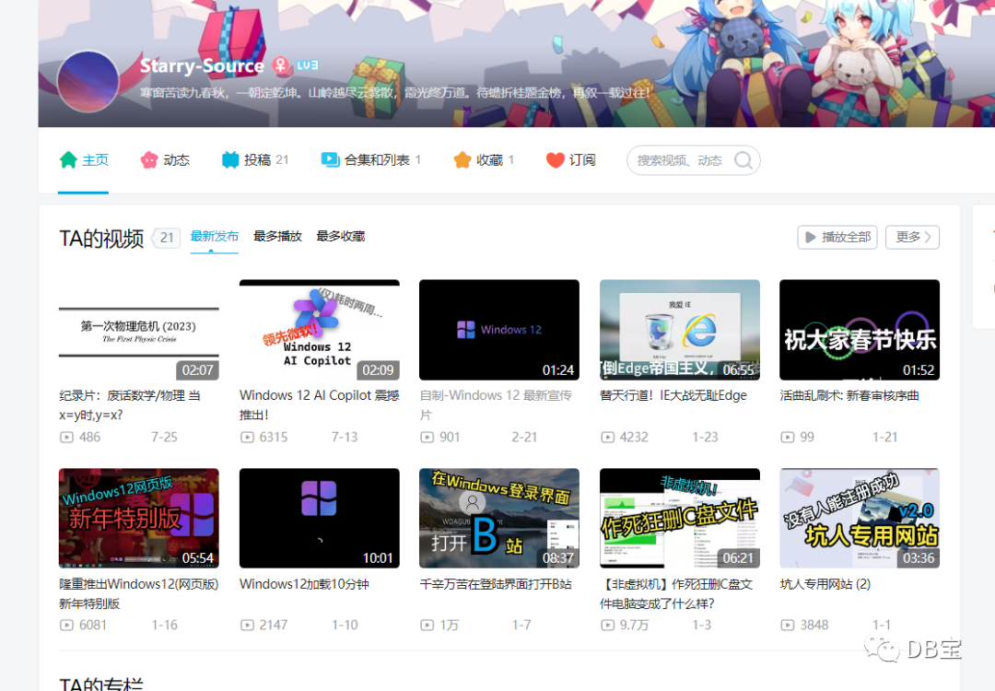Sort videos by 最新发布
The image size is (995, 691).
[x=215, y=237]
